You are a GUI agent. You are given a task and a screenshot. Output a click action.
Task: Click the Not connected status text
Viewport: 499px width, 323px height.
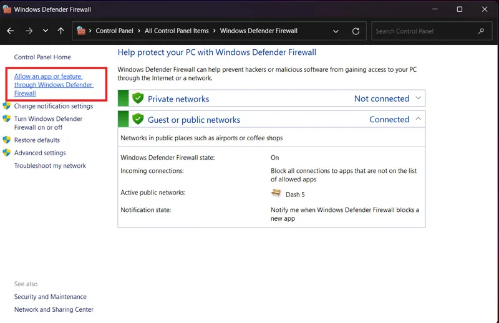[x=382, y=99]
